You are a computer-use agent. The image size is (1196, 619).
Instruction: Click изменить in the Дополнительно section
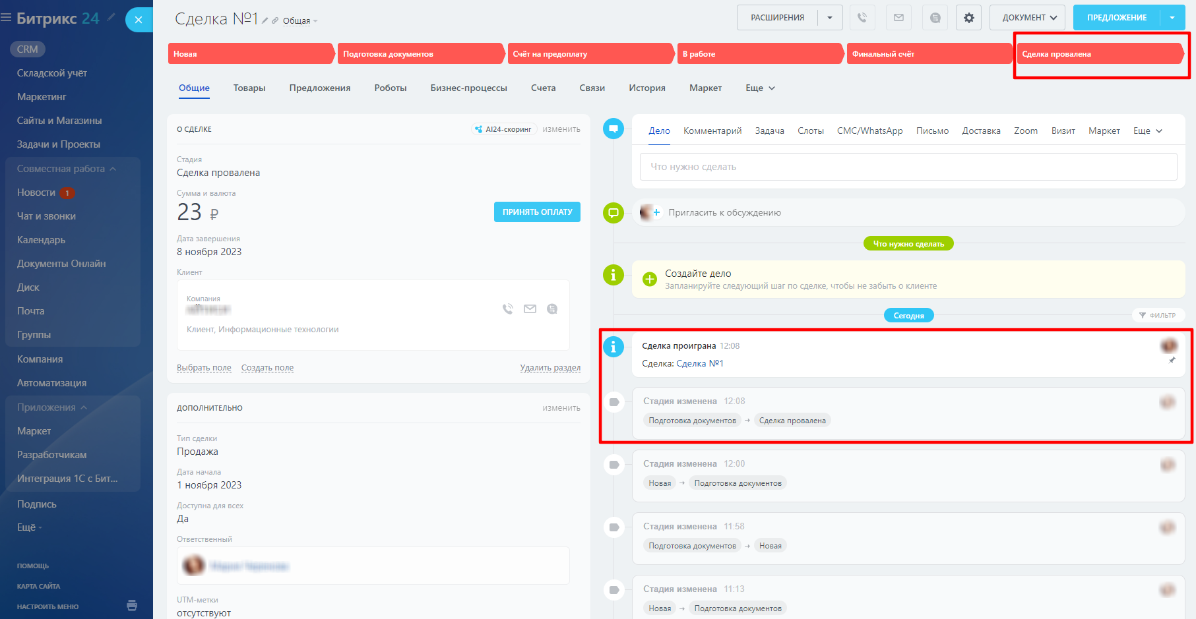[561, 408]
